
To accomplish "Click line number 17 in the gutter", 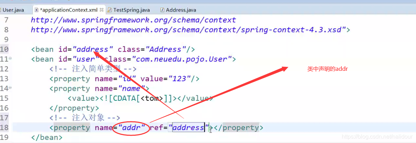I will coord(5,118).
